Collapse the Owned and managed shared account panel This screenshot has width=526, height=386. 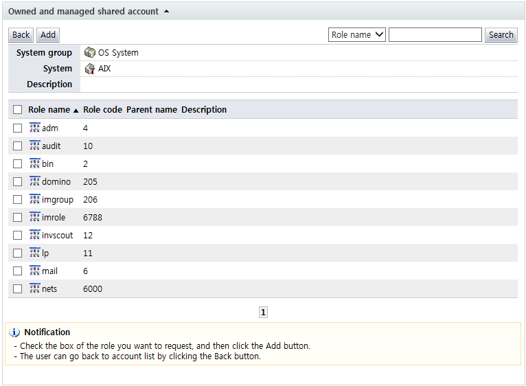point(166,12)
